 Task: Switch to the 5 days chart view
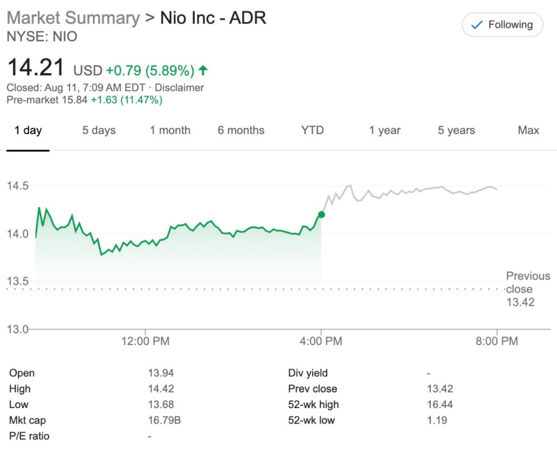(x=99, y=130)
